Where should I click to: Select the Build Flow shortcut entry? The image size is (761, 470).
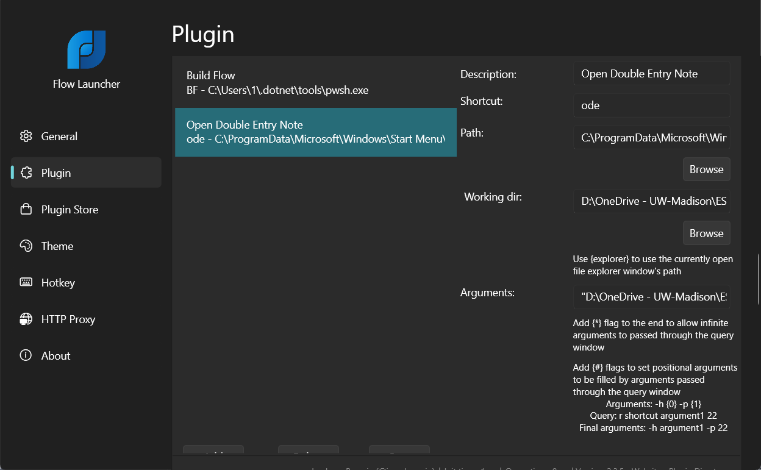[x=316, y=83]
